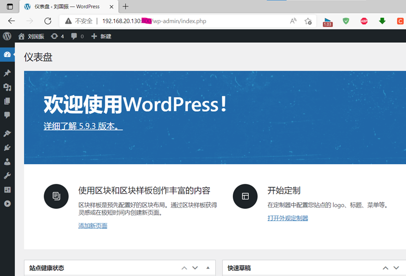Open 新建 menu in admin bar
This screenshot has width=406, height=276.
(x=101, y=36)
